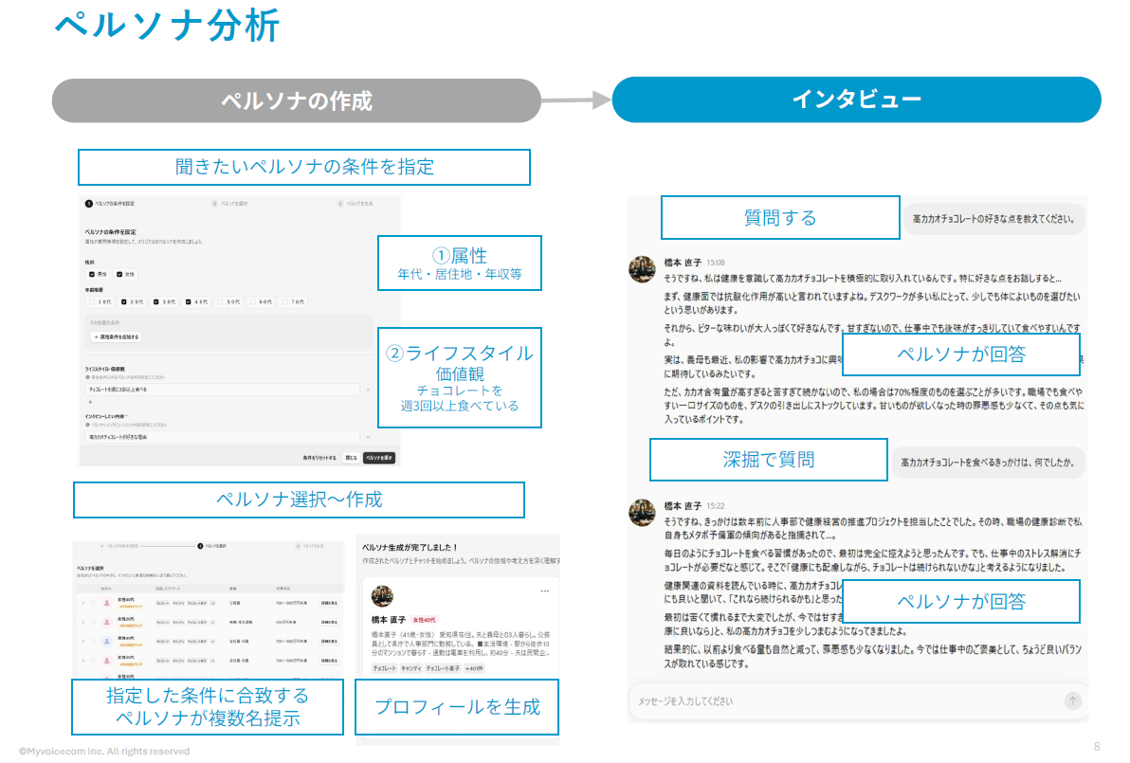Check the 男性 gender checkbox
The width and height of the screenshot is (1130, 763).
tap(92, 274)
